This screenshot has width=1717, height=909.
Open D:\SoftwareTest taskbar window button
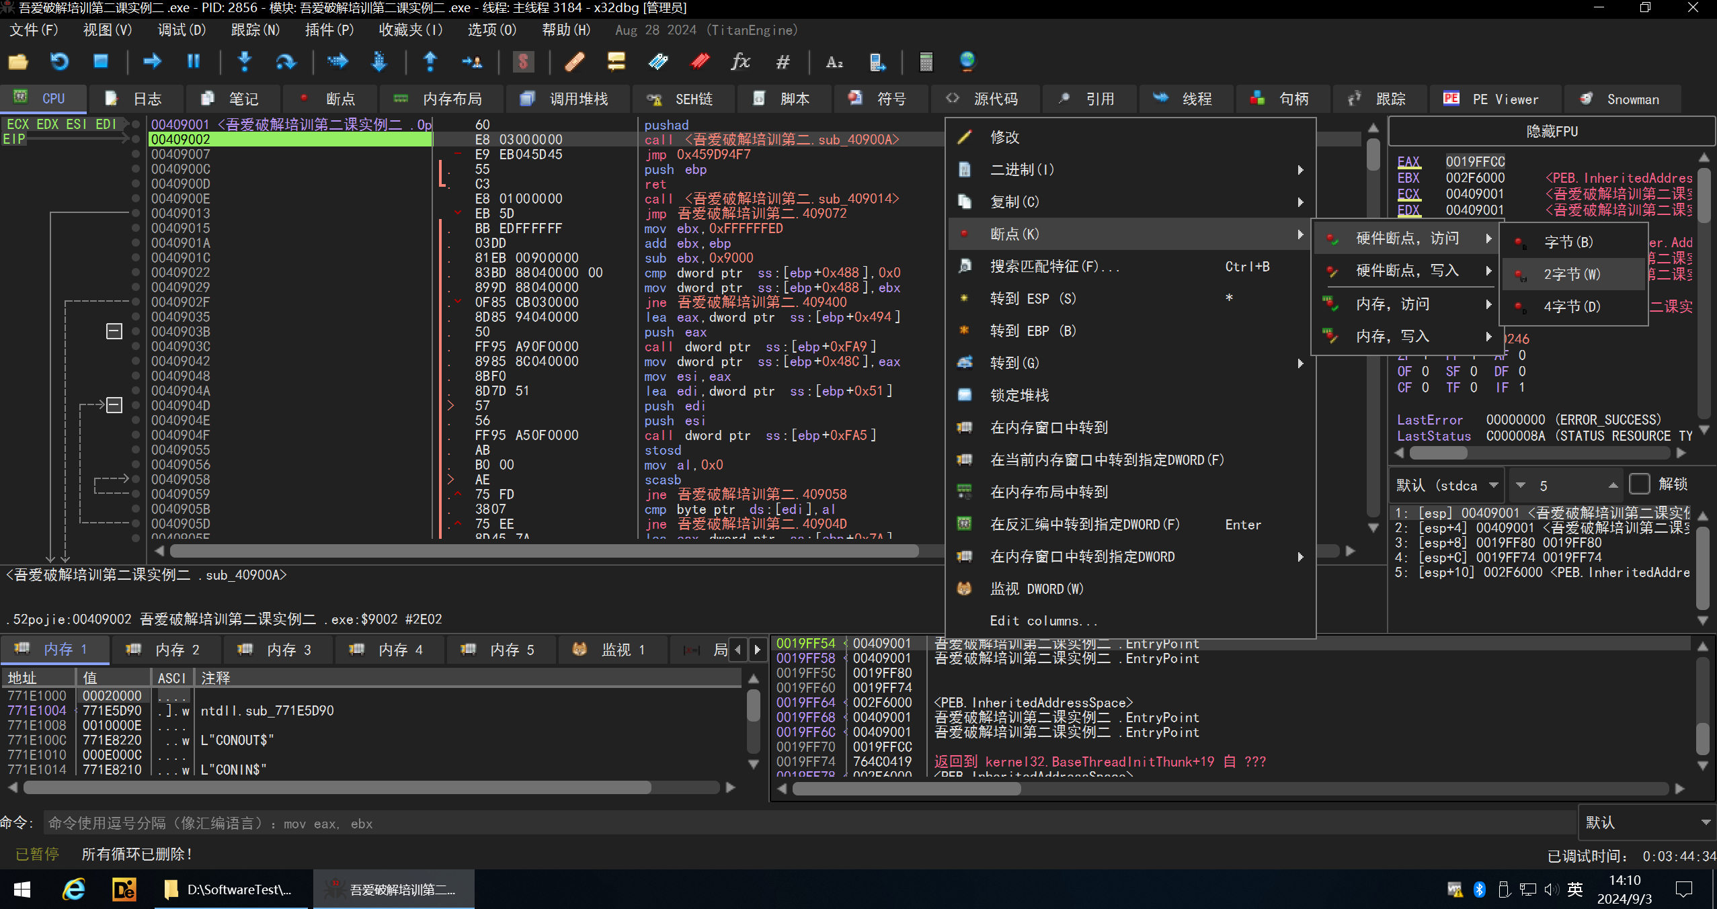click(232, 890)
